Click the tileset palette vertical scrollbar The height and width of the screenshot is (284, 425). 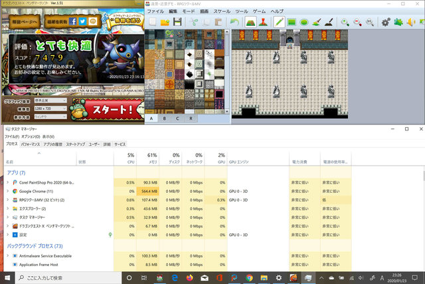[x=227, y=72]
